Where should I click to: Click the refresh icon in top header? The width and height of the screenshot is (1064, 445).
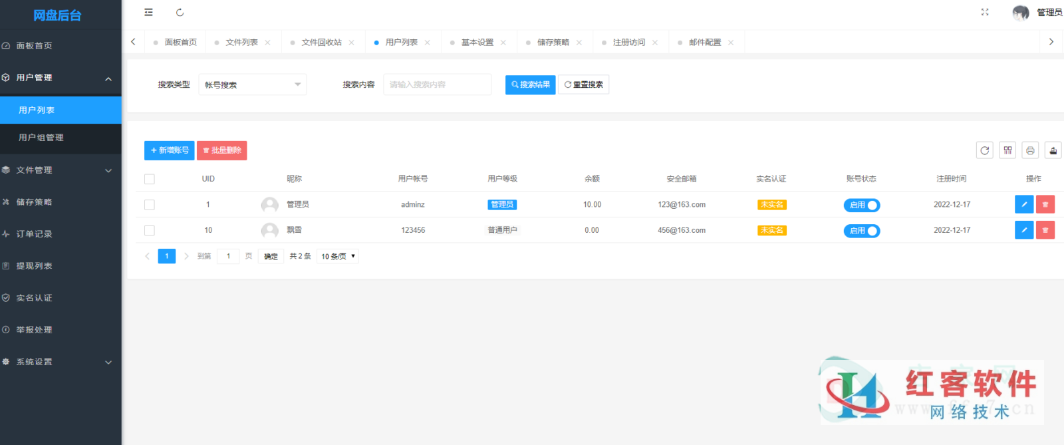tap(180, 12)
